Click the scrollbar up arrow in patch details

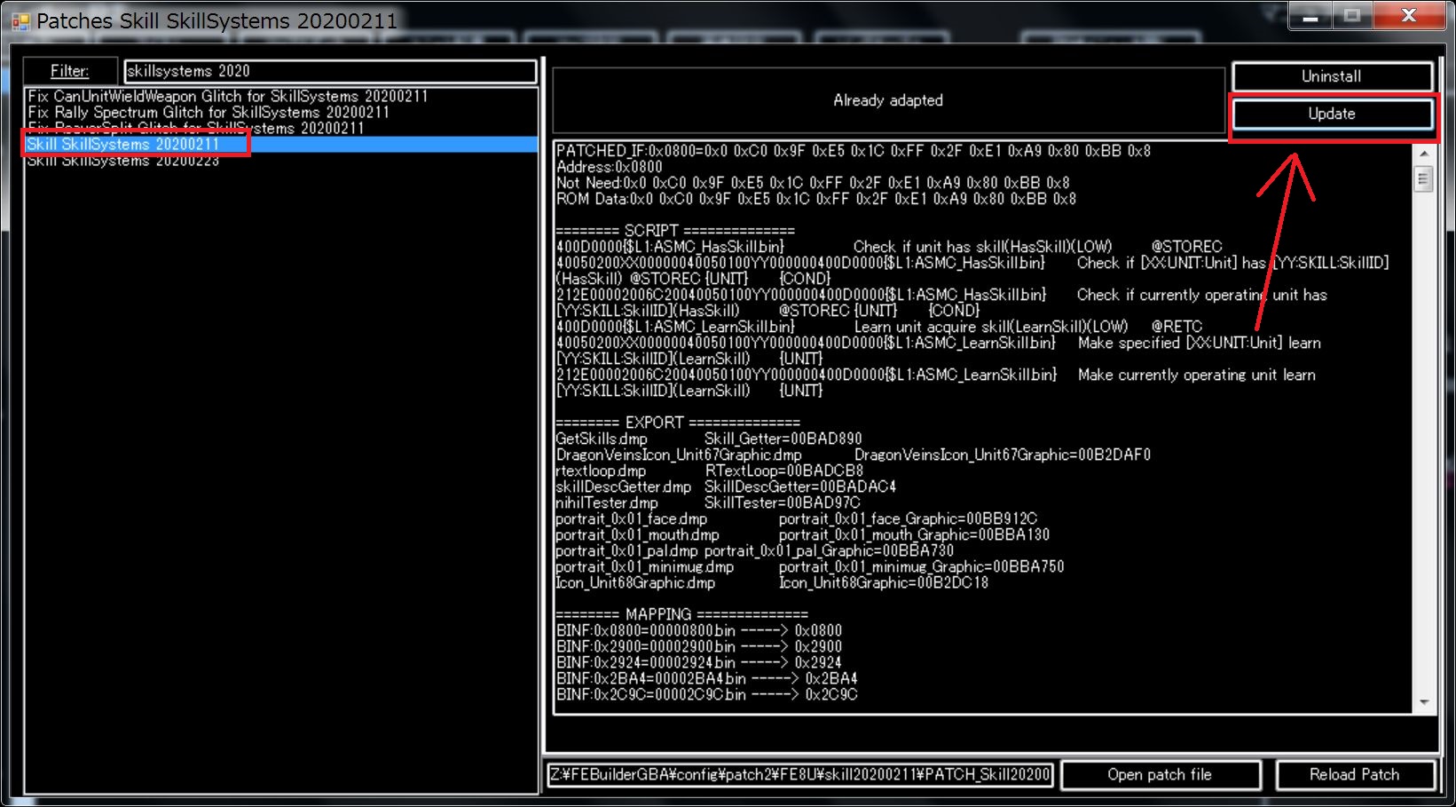1424,154
